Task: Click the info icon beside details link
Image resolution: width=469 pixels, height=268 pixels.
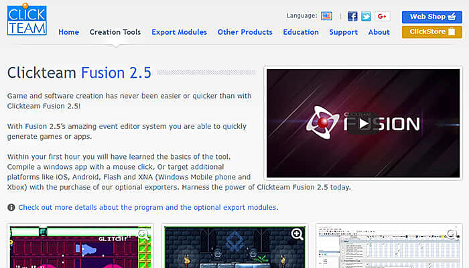Action: pyautogui.click(x=11, y=207)
